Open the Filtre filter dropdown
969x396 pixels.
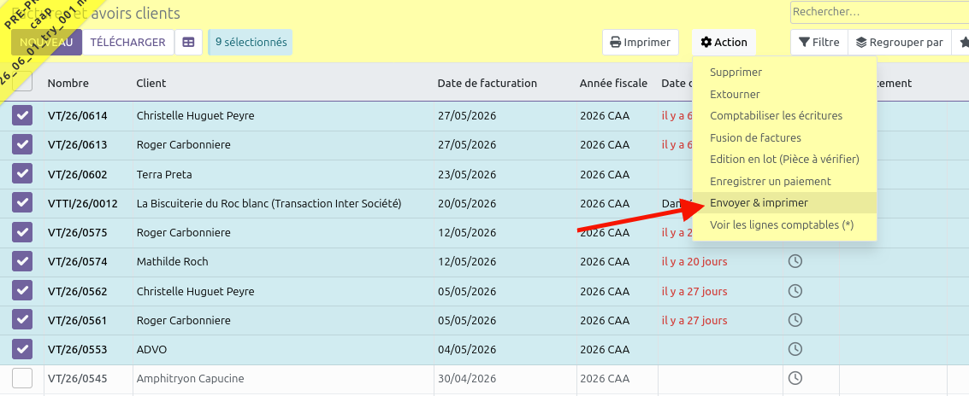(818, 42)
